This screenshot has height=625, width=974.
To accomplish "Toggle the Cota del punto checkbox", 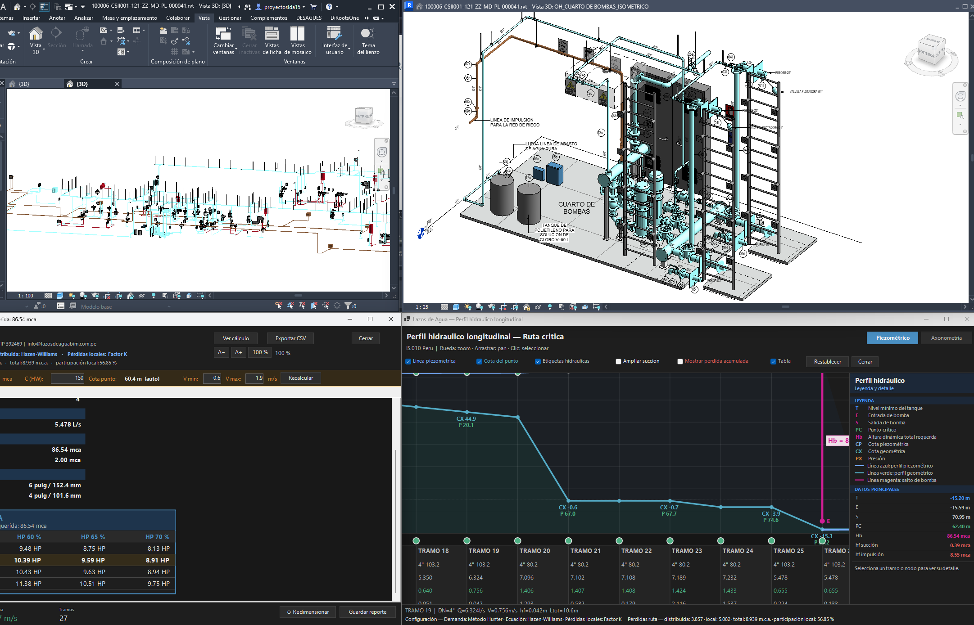I will [479, 361].
